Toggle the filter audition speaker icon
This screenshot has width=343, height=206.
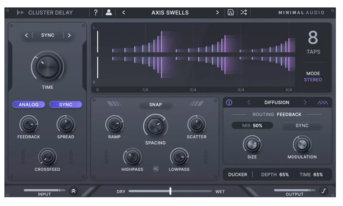[156, 169]
